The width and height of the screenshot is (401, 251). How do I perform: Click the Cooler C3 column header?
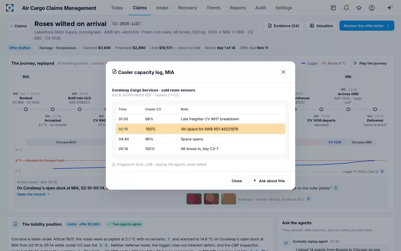point(153,109)
